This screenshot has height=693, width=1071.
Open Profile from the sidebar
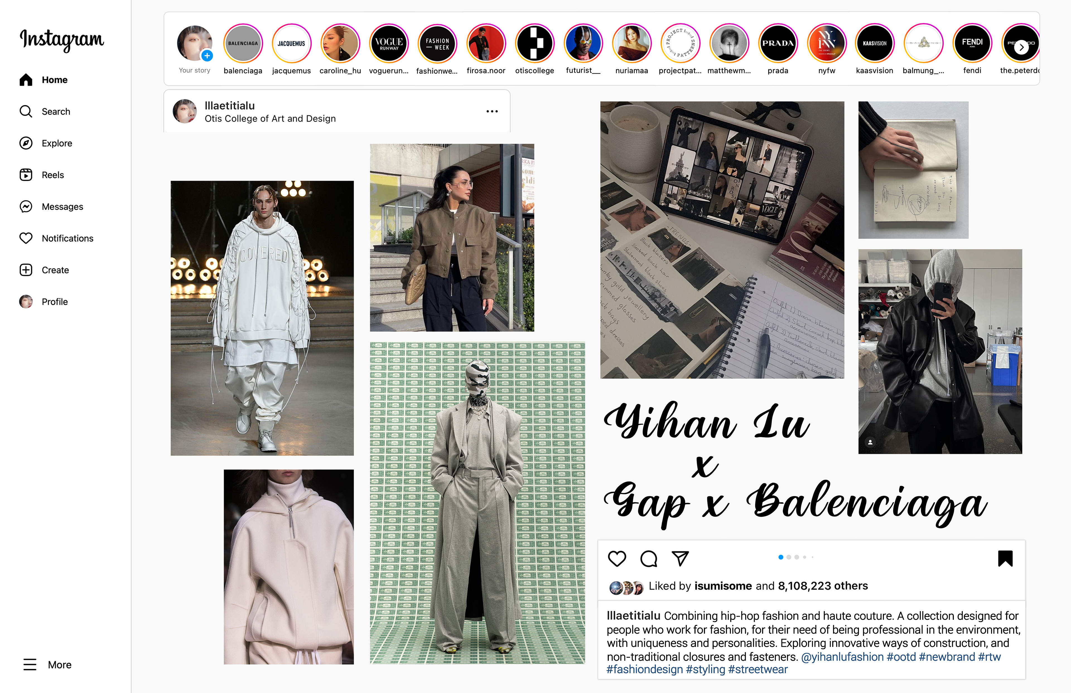pos(44,301)
